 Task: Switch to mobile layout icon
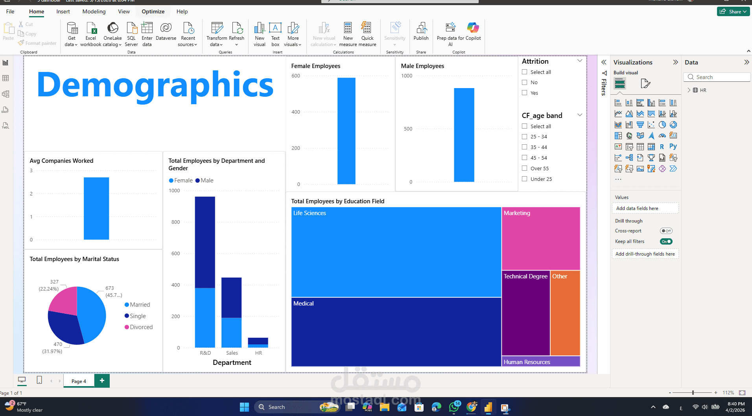[x=39, y=380]
